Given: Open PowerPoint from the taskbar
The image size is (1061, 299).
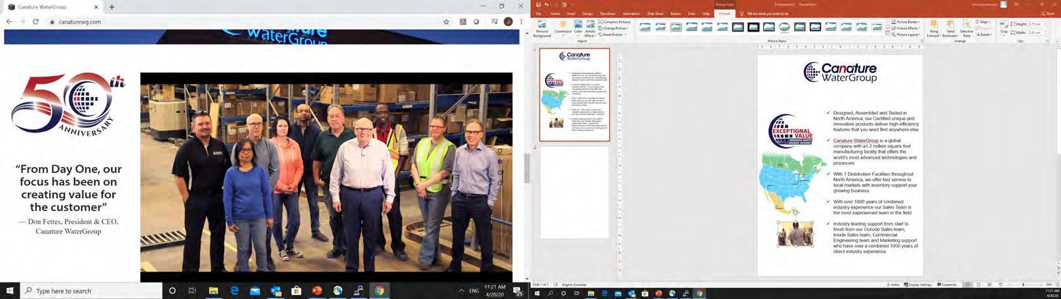Looking at the screenshot, I should (317, 290).
